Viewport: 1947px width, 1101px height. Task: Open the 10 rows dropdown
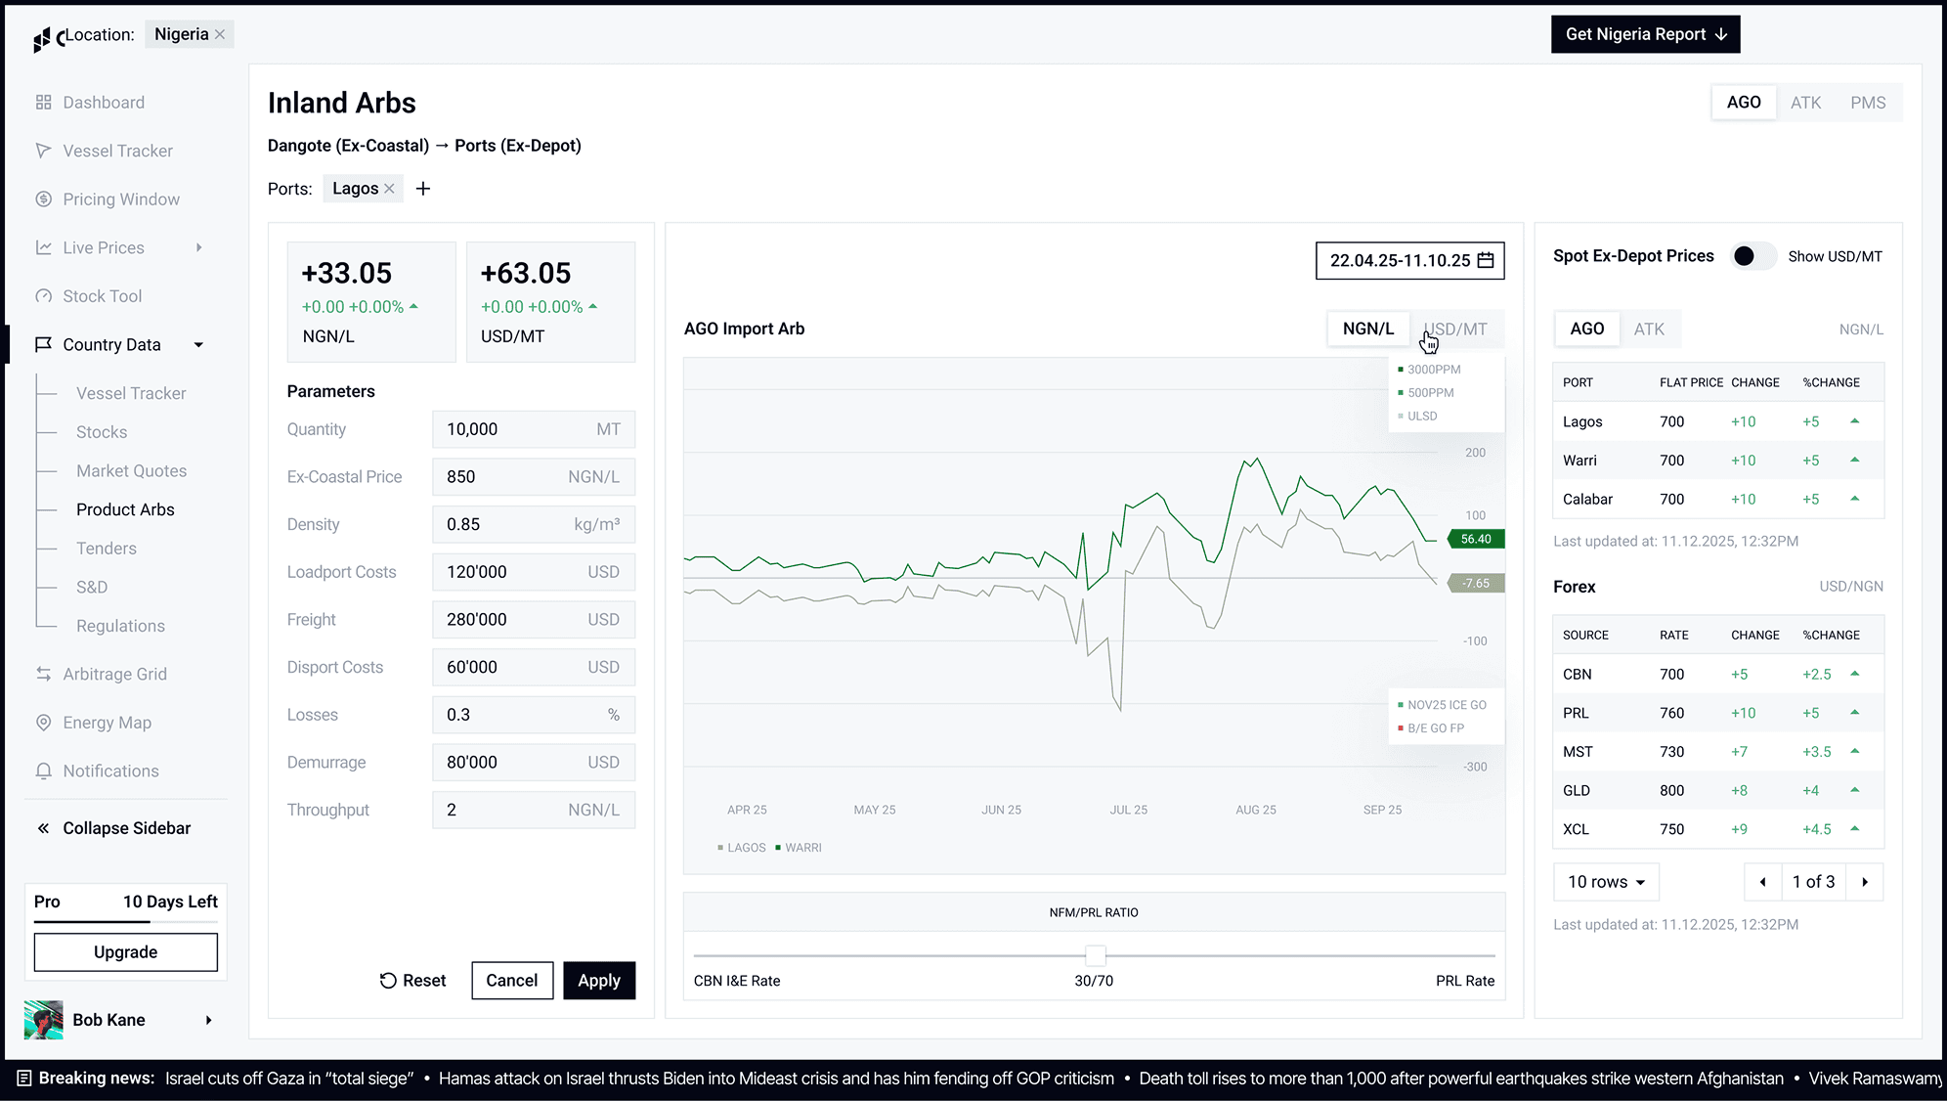[1606, 882]
